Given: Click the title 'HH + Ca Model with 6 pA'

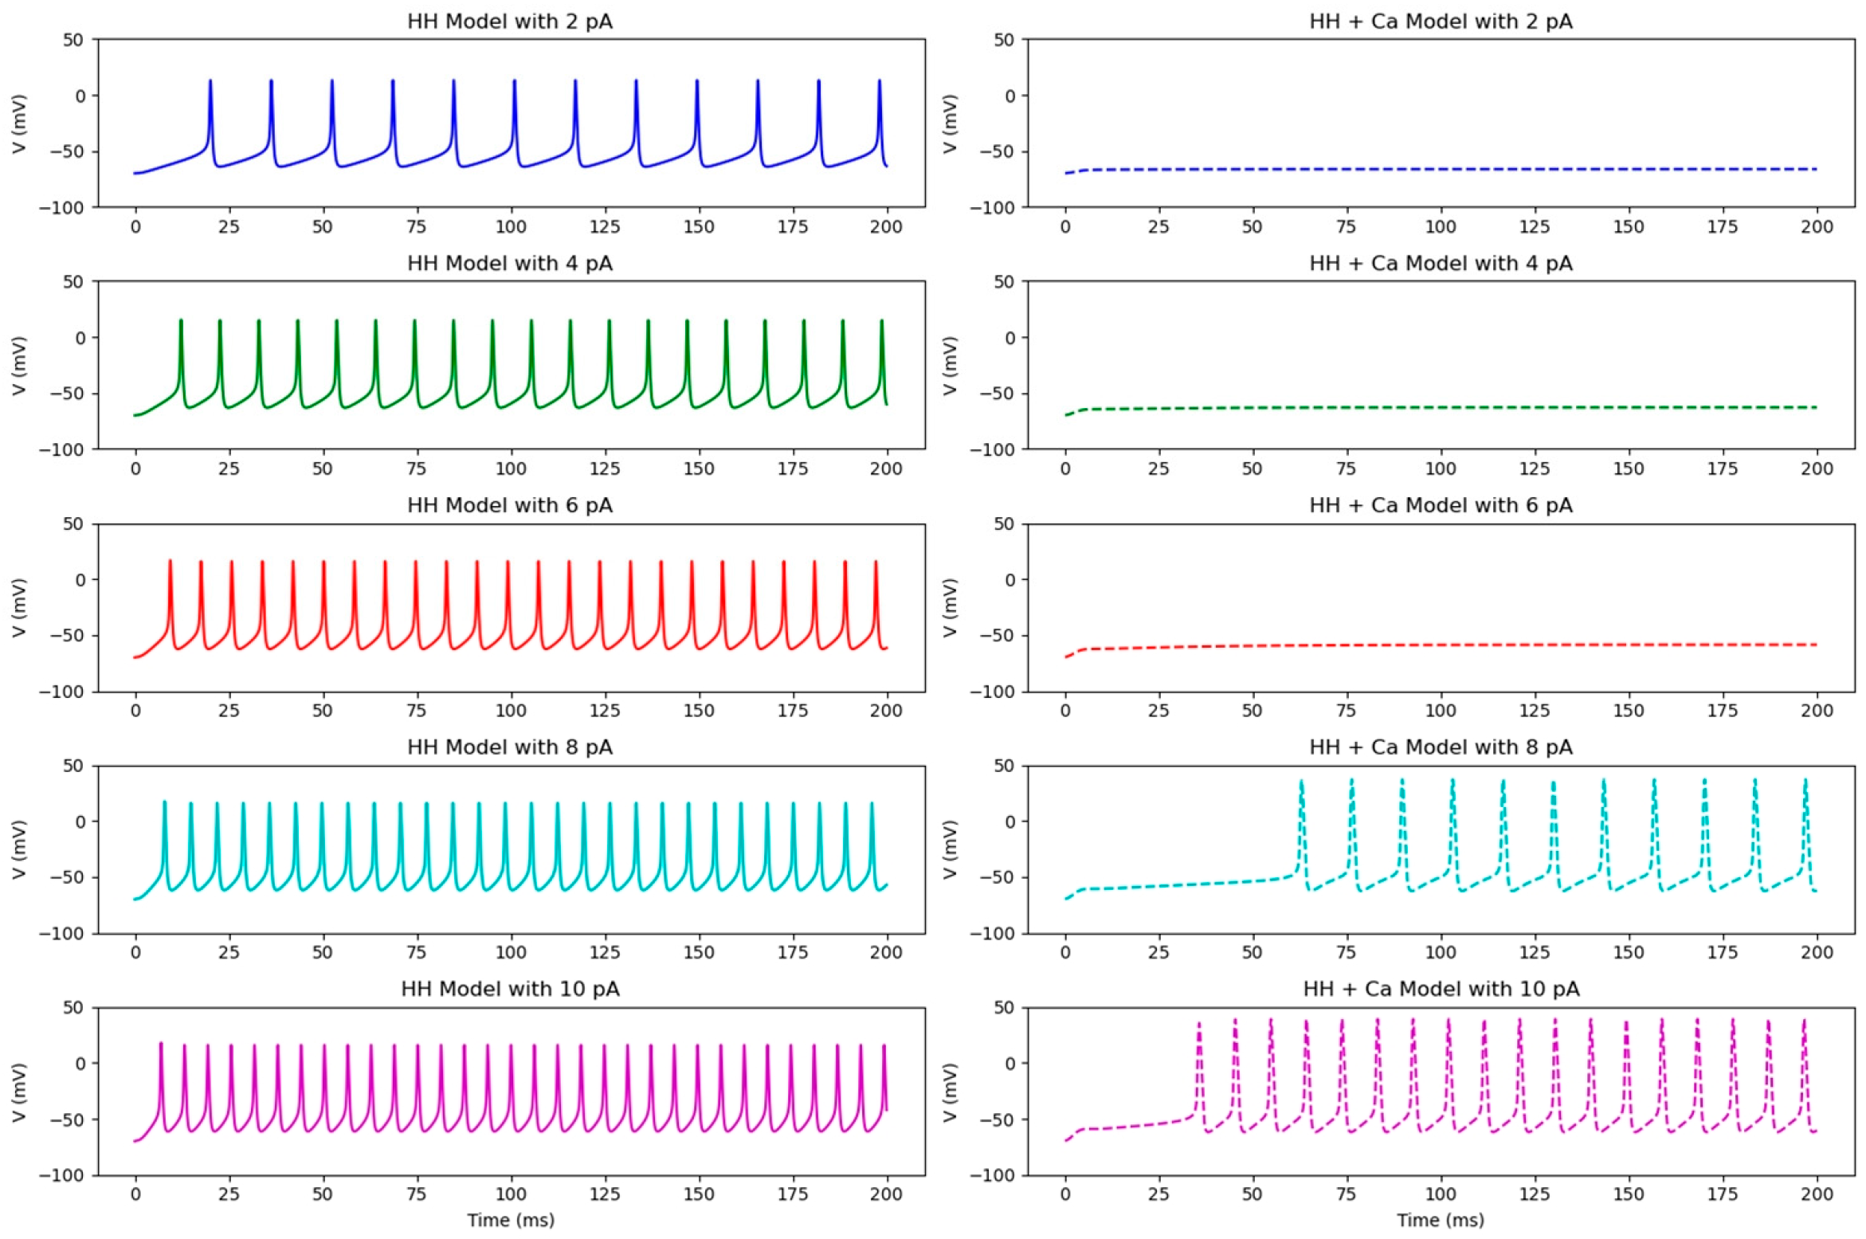Looking at the screenshot, I should click(1441, 506).
